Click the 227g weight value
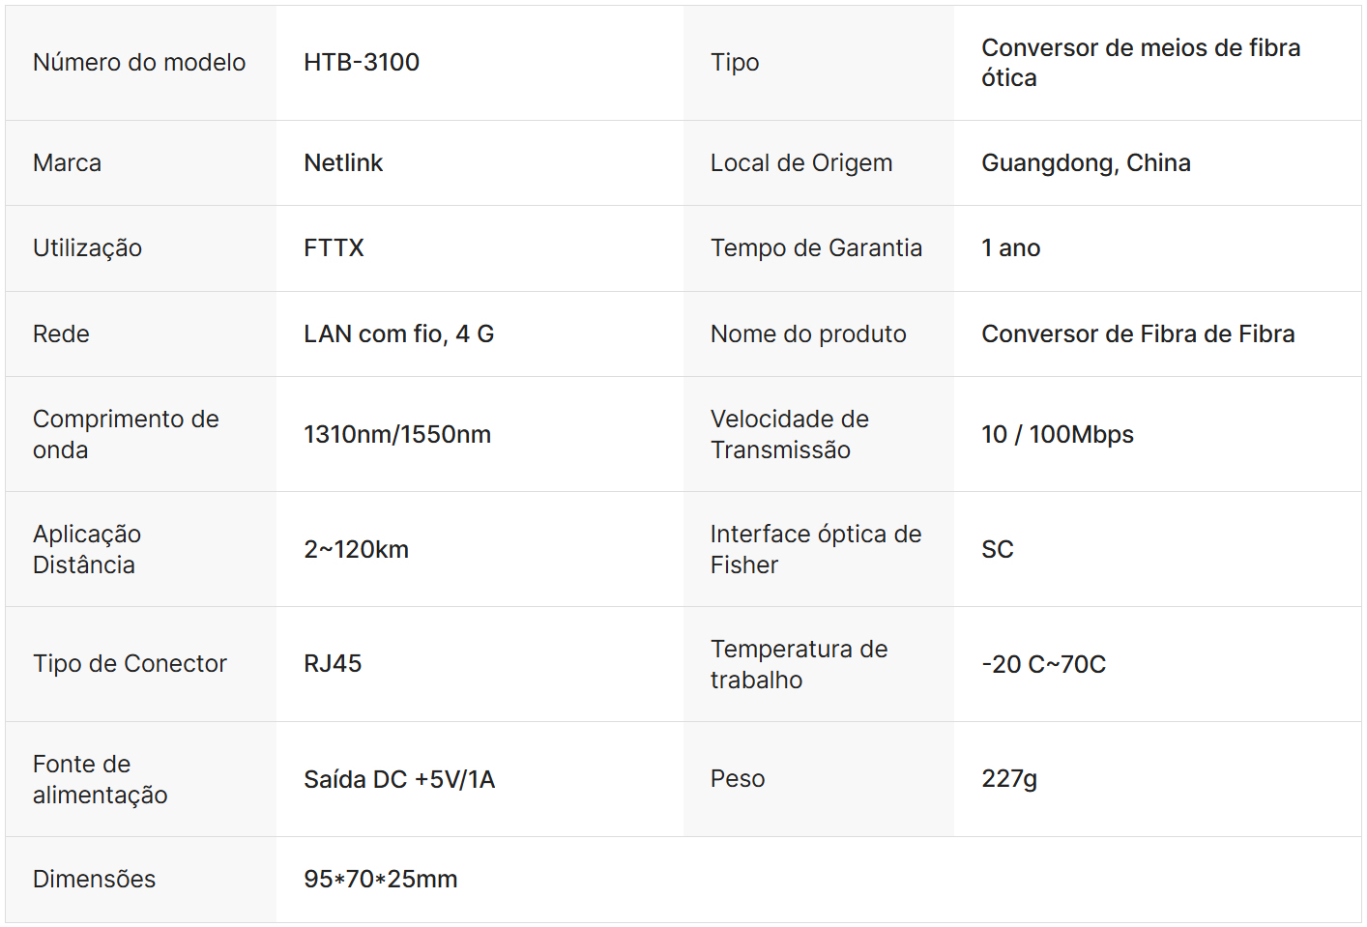 1009,779
